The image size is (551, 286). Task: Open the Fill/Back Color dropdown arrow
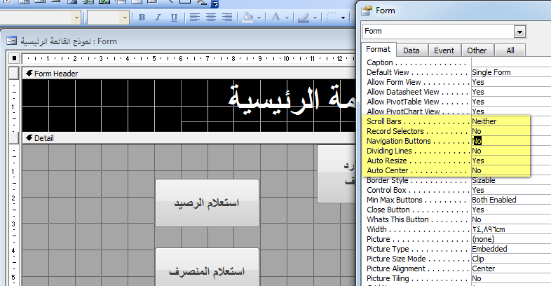tap(259, 18)
